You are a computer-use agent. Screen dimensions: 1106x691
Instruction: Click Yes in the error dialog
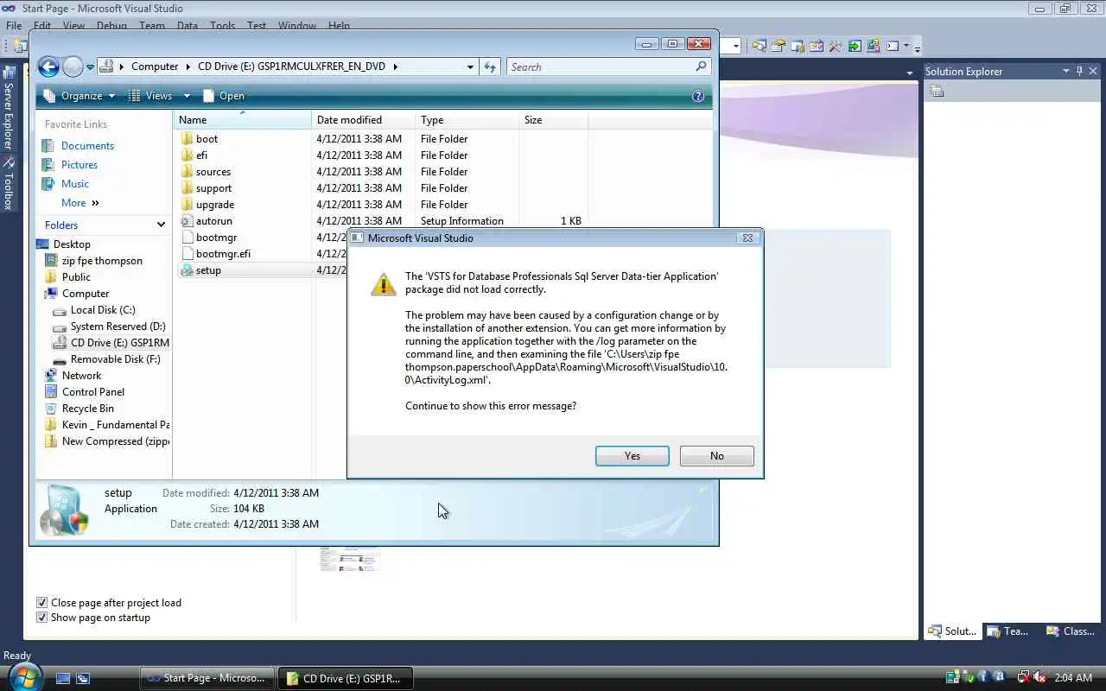click(632, 456)
